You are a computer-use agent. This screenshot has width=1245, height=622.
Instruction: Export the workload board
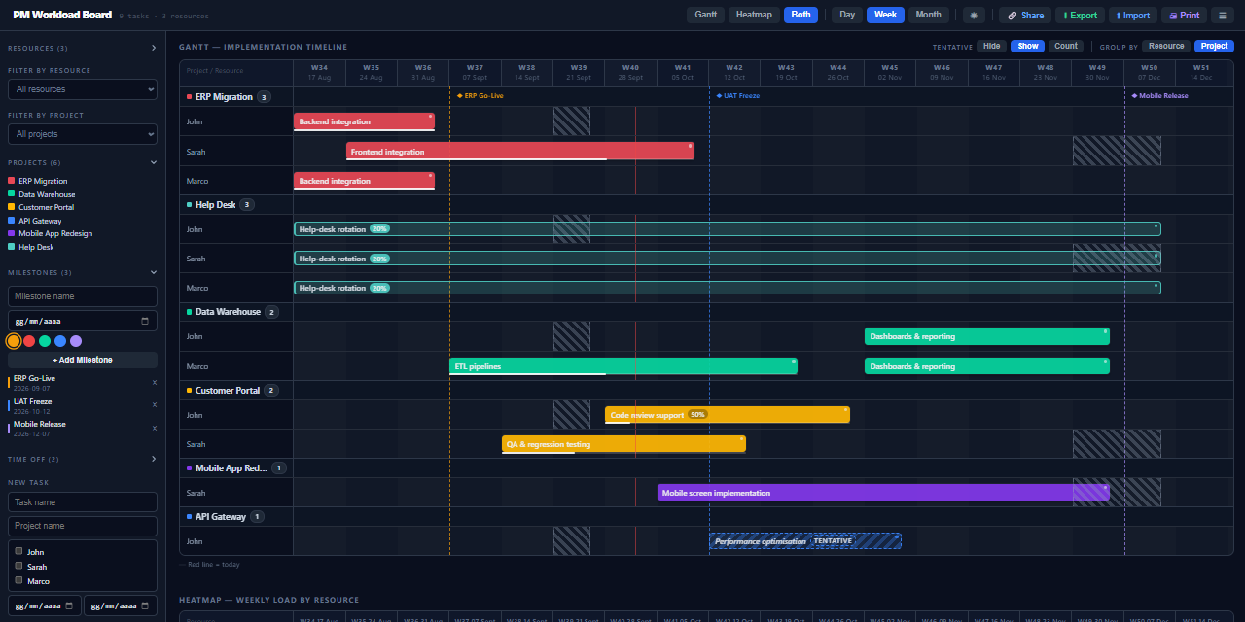tap(1080, 15)
